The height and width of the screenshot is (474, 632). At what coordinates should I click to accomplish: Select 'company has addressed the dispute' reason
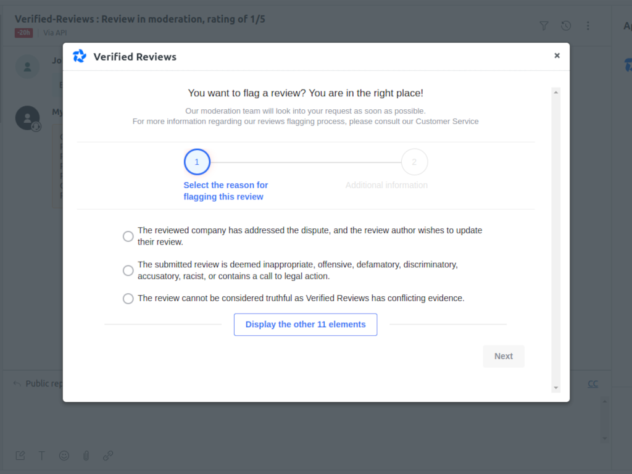point(128,236)
